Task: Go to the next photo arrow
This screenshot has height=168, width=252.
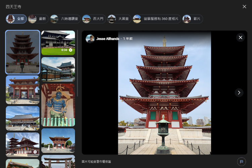Action: 239,93
